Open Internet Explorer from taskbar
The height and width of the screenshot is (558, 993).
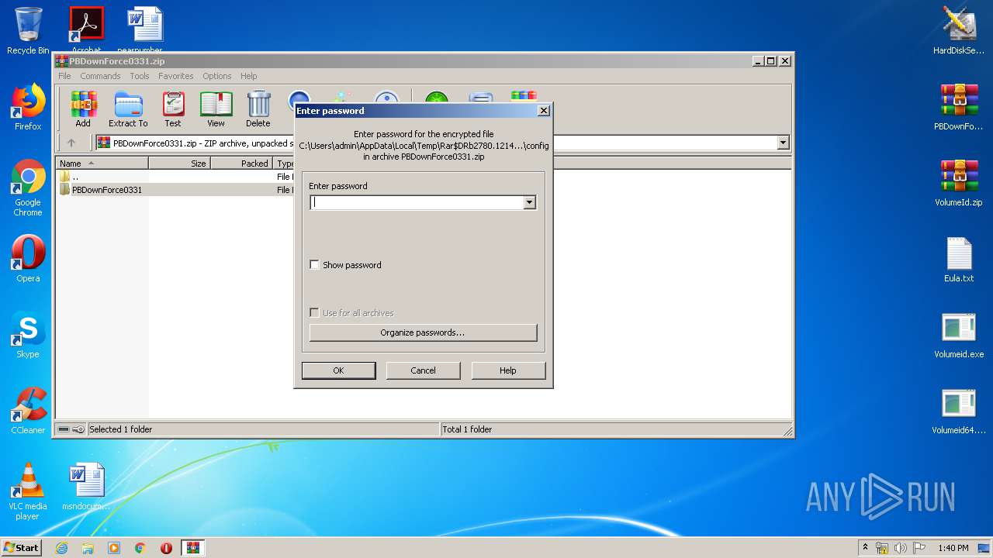[61, 548]
